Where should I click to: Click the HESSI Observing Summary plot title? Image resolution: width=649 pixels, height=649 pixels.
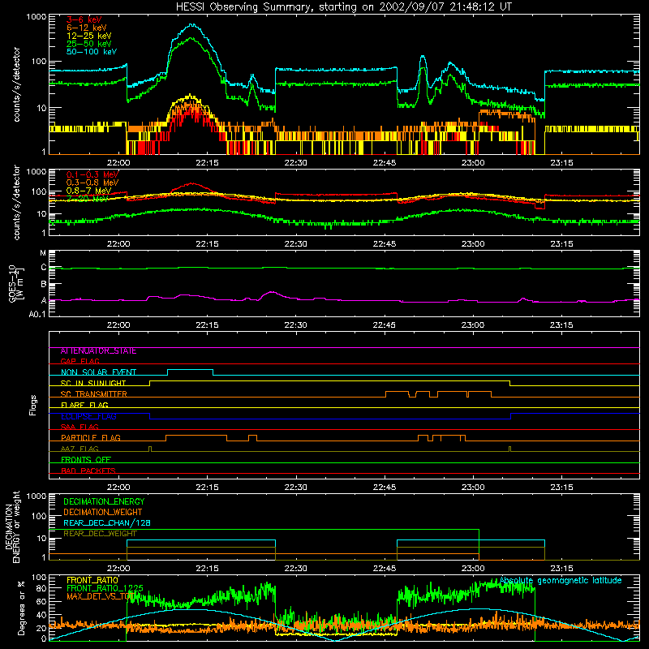click(343, 7)
